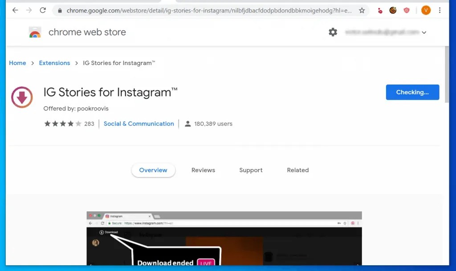Click the star rating next to 283
Screen dimensions: 456x271
62,124
